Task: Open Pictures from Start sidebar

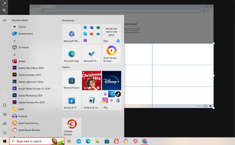Action: click(5, 114)
